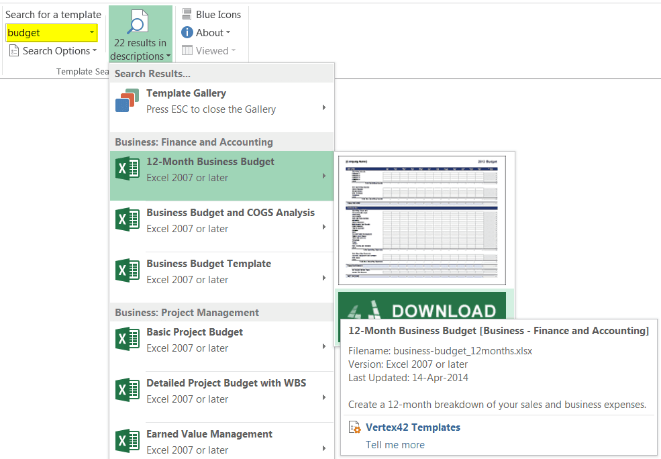Click the Search Options document icon

[14, 50]
